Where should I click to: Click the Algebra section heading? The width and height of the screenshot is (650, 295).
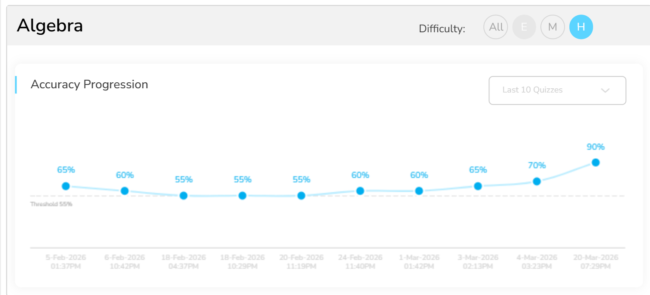50,26
